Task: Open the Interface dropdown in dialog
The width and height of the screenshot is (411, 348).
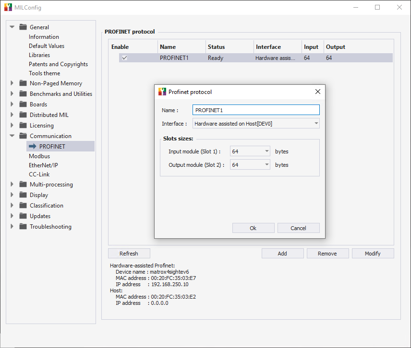Action: [x=256, y=124]
